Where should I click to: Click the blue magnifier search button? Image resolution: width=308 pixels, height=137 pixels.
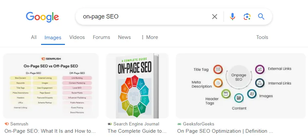pos(261,17)
